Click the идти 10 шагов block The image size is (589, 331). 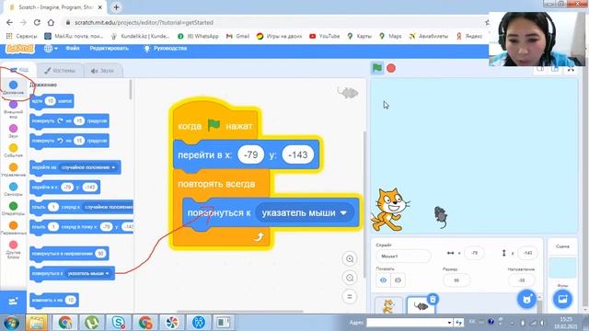[x=52, y=101]
